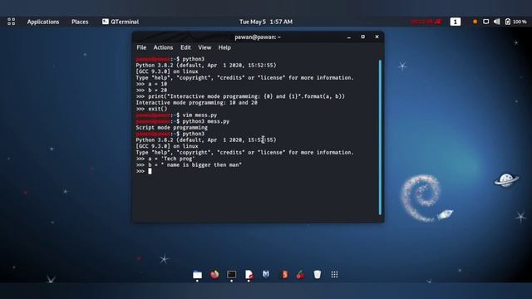The height and width of the screenshot is (299, 532).
Task: Click the orange notification indicator in tray
Action: (475, 22)
